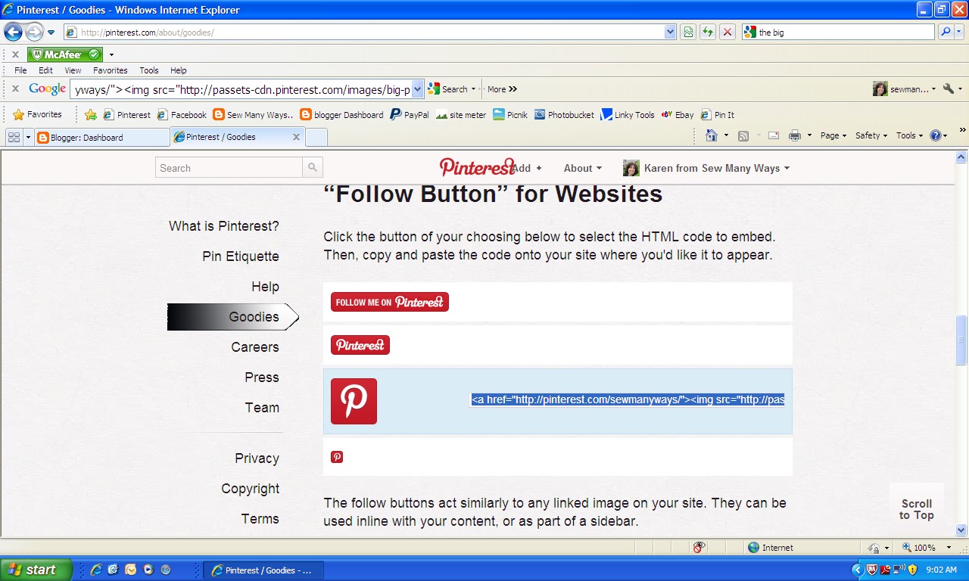Open the Google toolbar search box dropdown
Screen dimensions: 969x581
tap(417, 89)
